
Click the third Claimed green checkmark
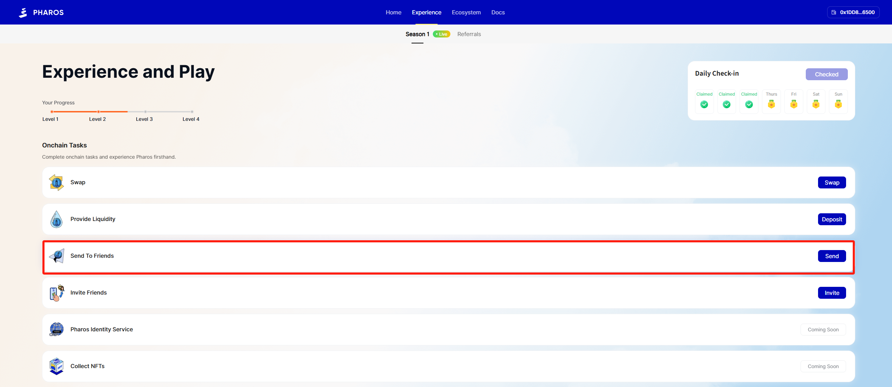coord(749,104)
